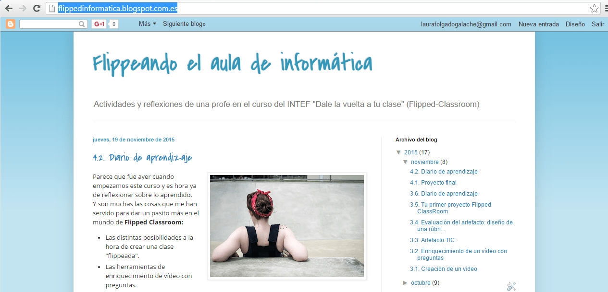608x292 pixels.
Task: Open archive entry 4.2. Diario de aprendizaje
Action: coord(444,172)
